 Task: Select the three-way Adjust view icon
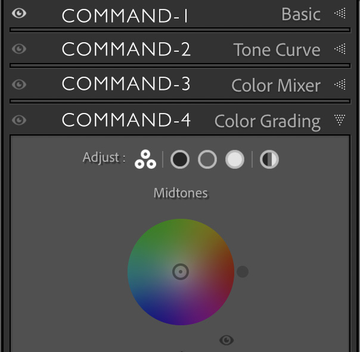(145, 159)
